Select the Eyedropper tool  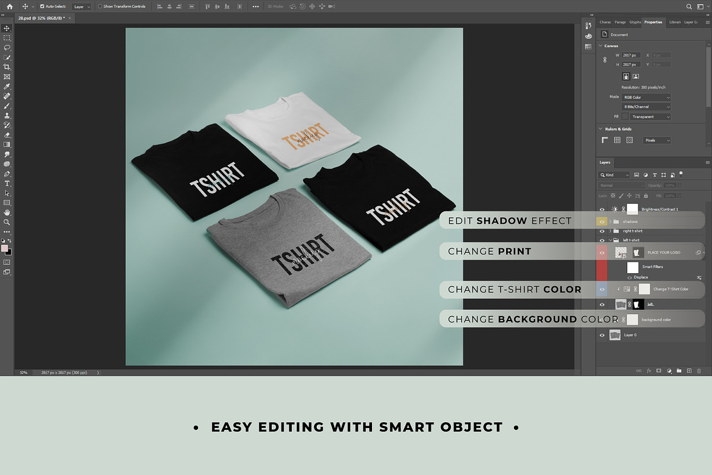point(7,87)
